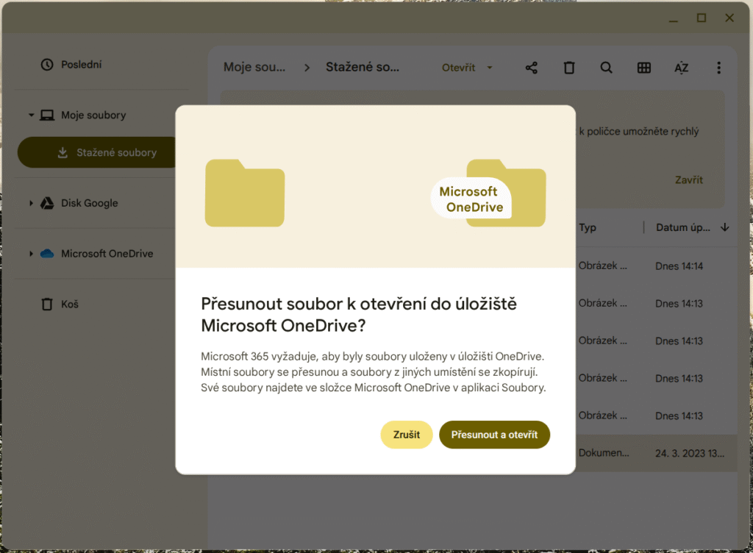Click Zavřít link in the banner
Viewport: 753px width, 553px height.
tap(689, 180)
